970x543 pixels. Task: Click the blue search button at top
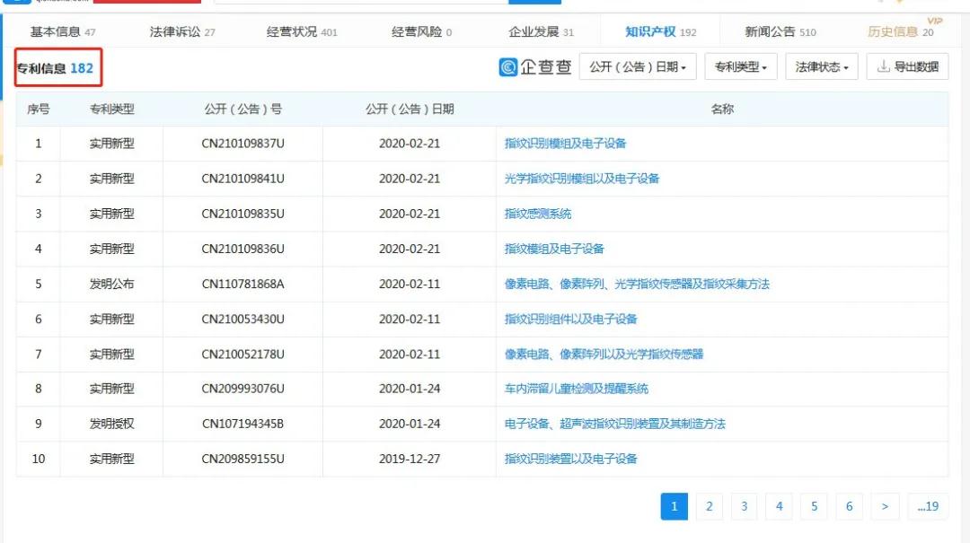(535, 3)
